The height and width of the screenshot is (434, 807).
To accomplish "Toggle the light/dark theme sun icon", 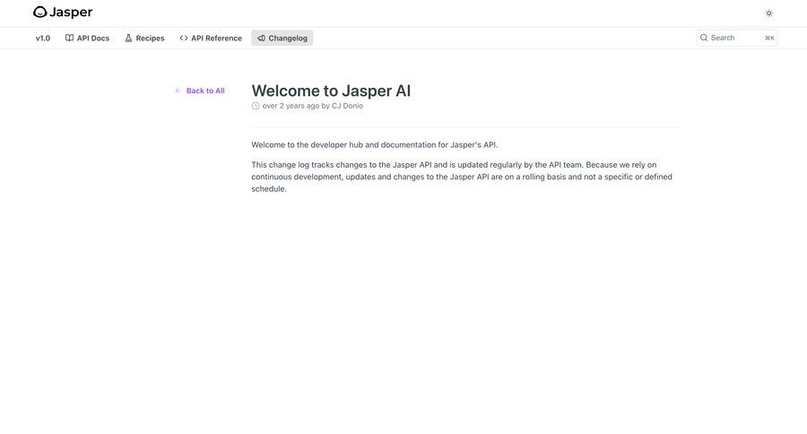I will coord(769,13).
